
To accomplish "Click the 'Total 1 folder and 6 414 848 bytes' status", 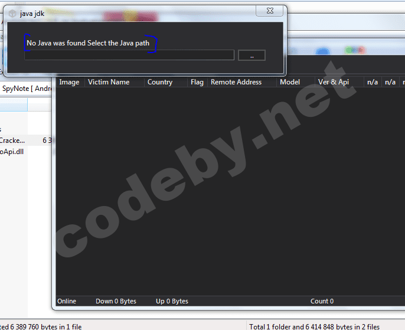I will pos(314,326).
